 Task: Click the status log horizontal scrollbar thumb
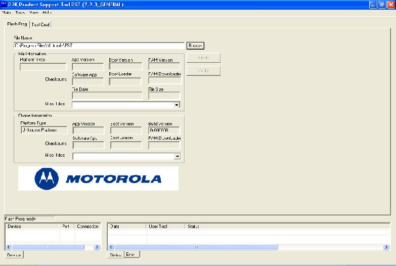pos(196,247)
